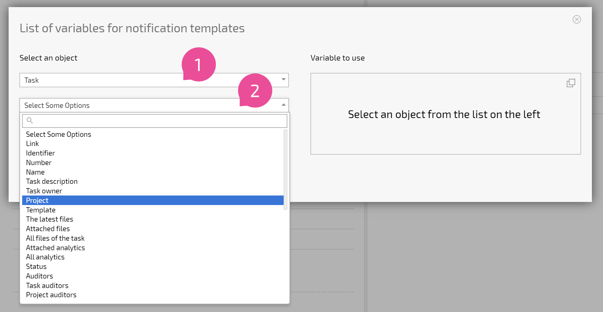
Task: Pick the Auditors option
Action: point(153,276)
